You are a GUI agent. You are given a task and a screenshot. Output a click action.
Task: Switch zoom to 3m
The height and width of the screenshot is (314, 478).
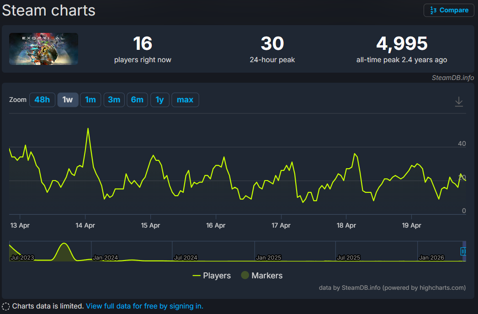pyautogui.click(x=114, y=100)
